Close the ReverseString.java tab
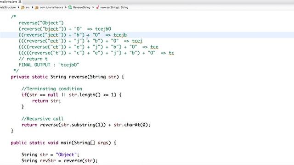This screenshot has width=294, height=165. click(20, 2)
